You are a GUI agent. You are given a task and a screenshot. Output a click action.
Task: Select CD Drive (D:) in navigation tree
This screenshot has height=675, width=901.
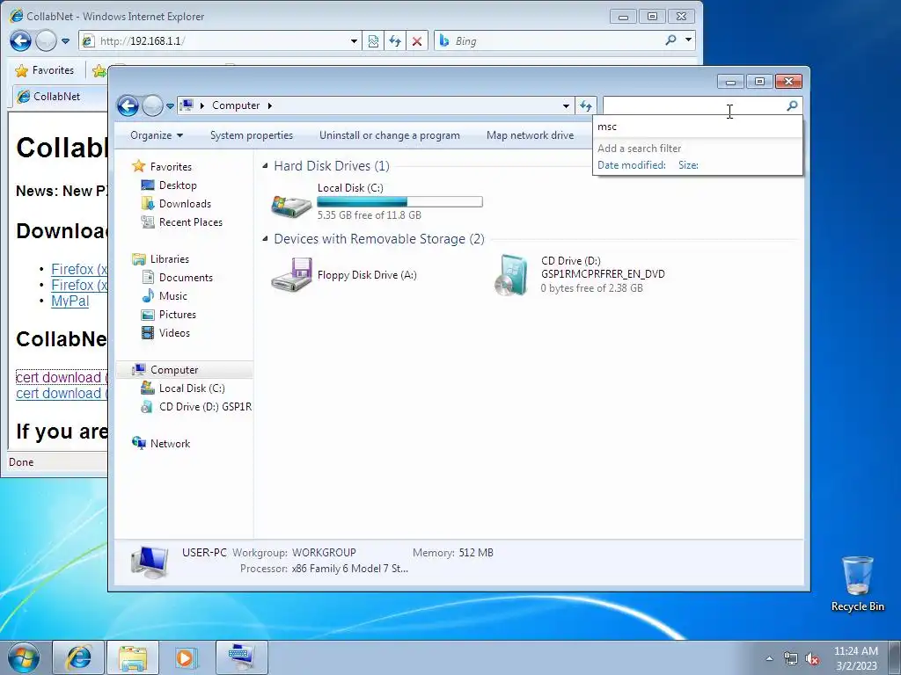pos(204,407)
